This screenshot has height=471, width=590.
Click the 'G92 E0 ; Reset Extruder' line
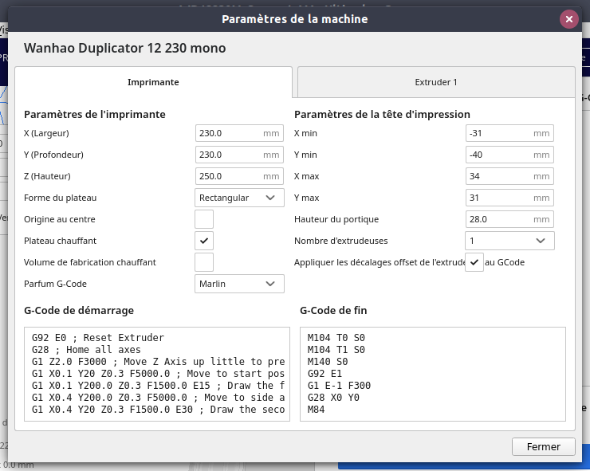point(98,337)
